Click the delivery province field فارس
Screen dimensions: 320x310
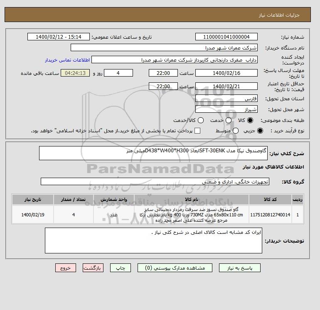pyautogui.click(x=226, y=99)
